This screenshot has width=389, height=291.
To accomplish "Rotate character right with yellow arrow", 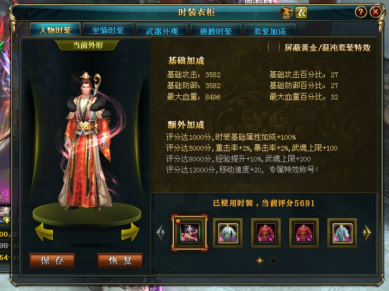I will point(130,232).
